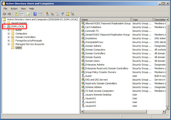Click the horizontal scrollbar thumb

pos(115,111)
